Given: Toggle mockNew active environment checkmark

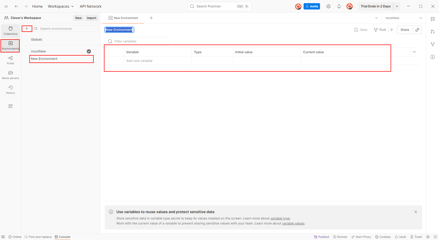Looking at the screenshot, I should (89, 51).
